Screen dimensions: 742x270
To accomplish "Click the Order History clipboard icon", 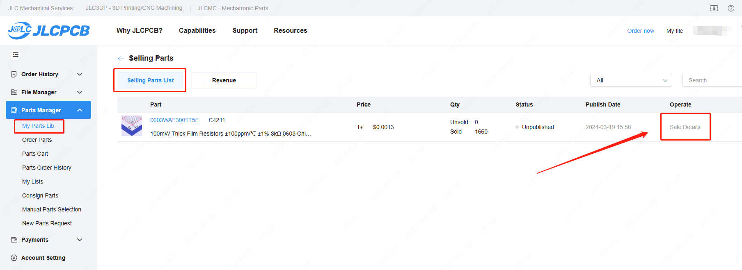I will click(x=14, y=74).
